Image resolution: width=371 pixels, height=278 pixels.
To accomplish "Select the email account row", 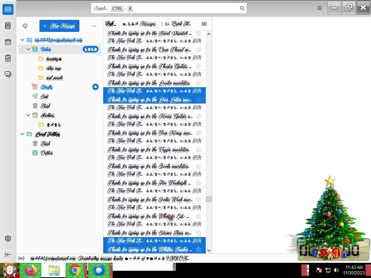I will (x=60, y=40).
